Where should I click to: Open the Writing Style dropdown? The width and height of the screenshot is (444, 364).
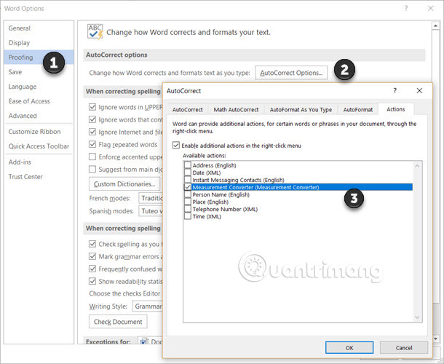click(148, 306)
